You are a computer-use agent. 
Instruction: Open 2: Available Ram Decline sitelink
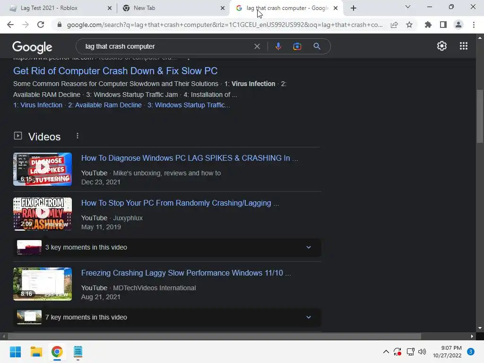coord(104,105)
